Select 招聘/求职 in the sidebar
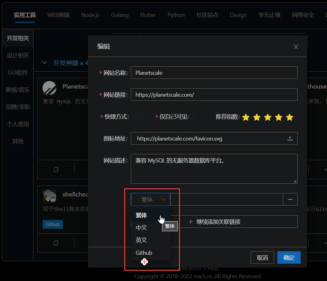327x281 pixels. pyautogui.click(x=18, y=107)
